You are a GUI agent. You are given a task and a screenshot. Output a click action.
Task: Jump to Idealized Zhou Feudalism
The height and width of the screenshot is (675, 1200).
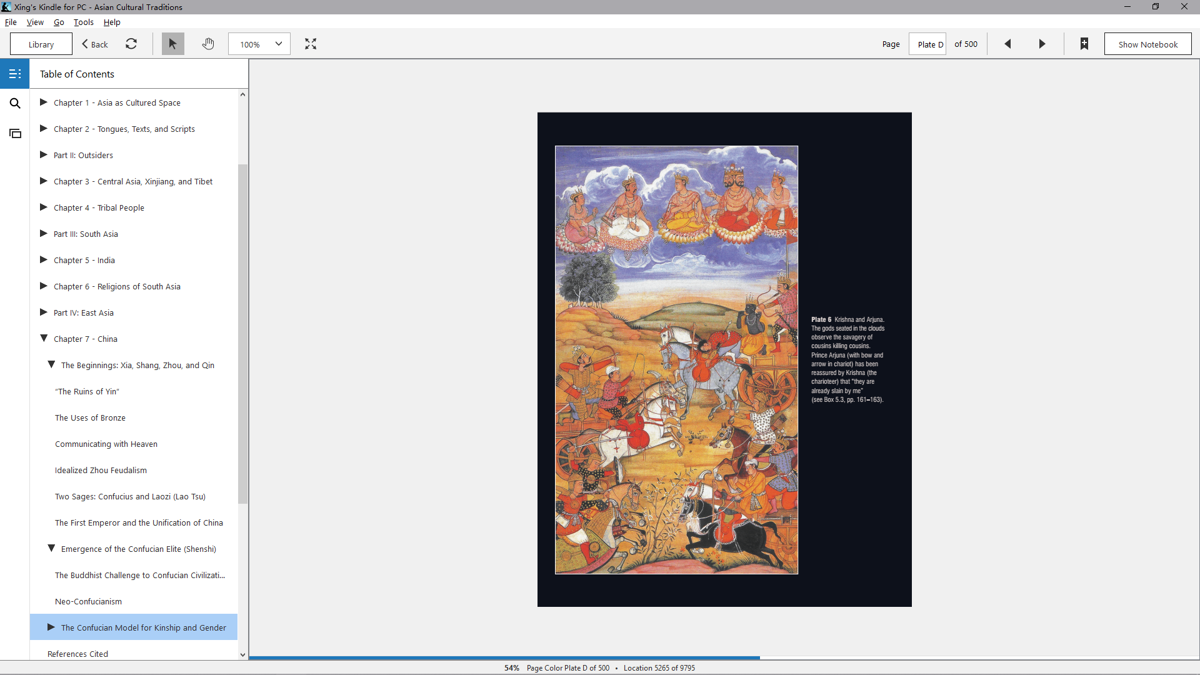point(101,470)
